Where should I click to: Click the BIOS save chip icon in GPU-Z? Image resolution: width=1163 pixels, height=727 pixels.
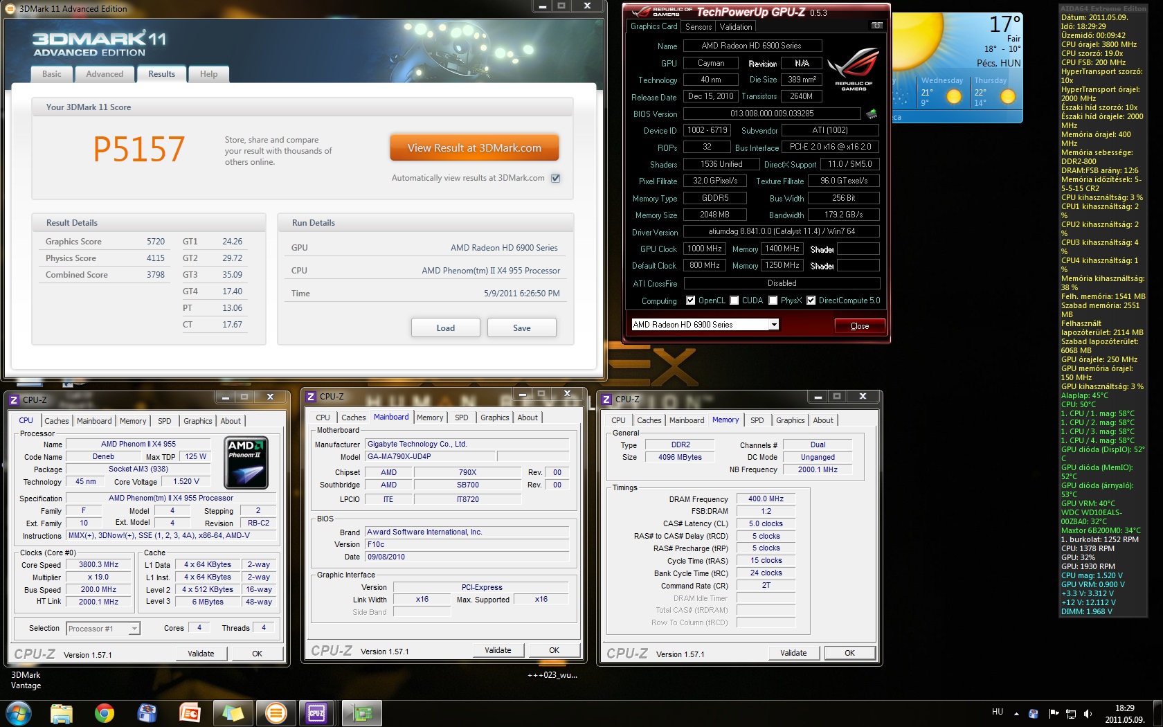coord(872,114)
